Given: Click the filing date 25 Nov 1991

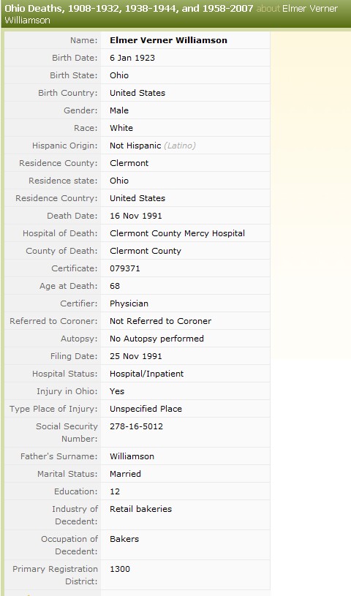Looking at the screenshot, I should [x=136, y=356].
